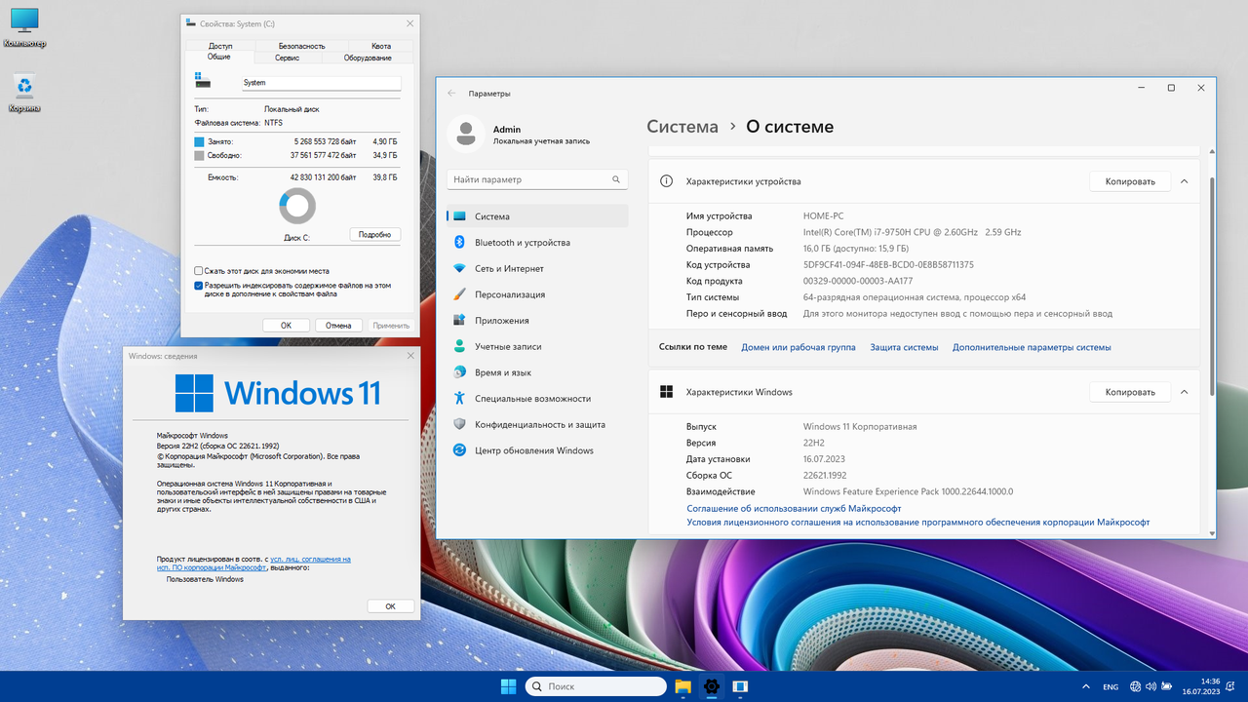
Task: Click the Центр обновления Windows update icon
Action: pyautogui.click(x=459, y=450)
